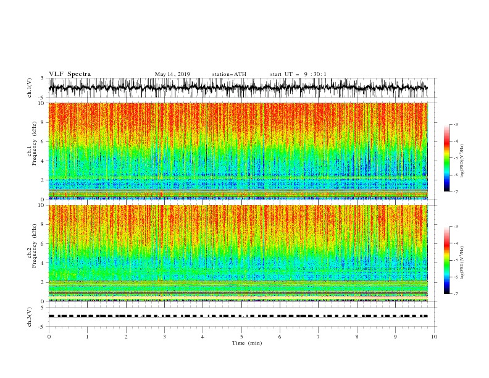
Task: Click the ch.1 frequency axis "4" tick label
Action: click(43, 161)
